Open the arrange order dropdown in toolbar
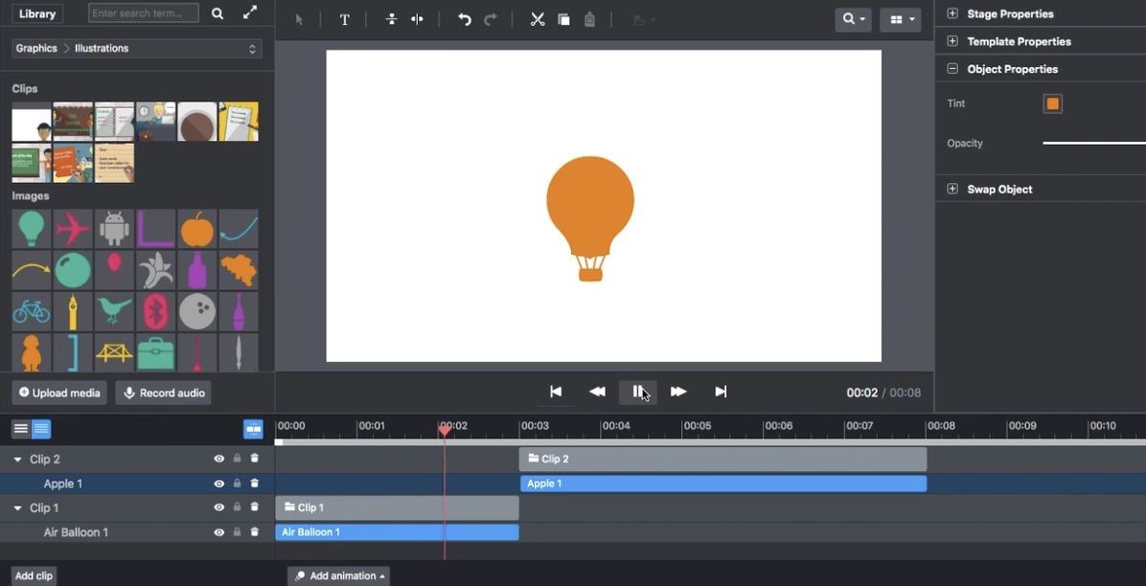 [x=644, y=20]
